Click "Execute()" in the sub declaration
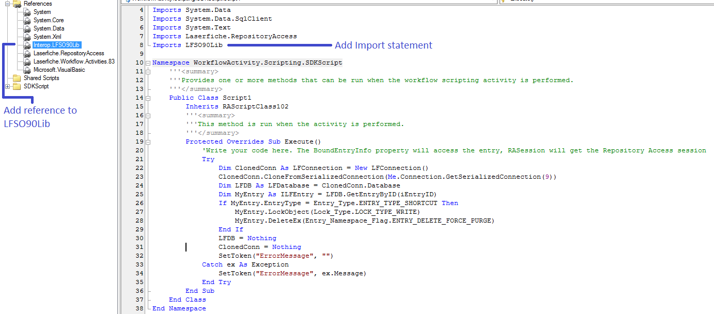Image resolution: width=714 pixels, height=314 pixels. point(303,142)
